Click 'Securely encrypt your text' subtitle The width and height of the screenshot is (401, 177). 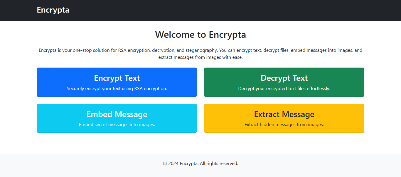point(117,88)
